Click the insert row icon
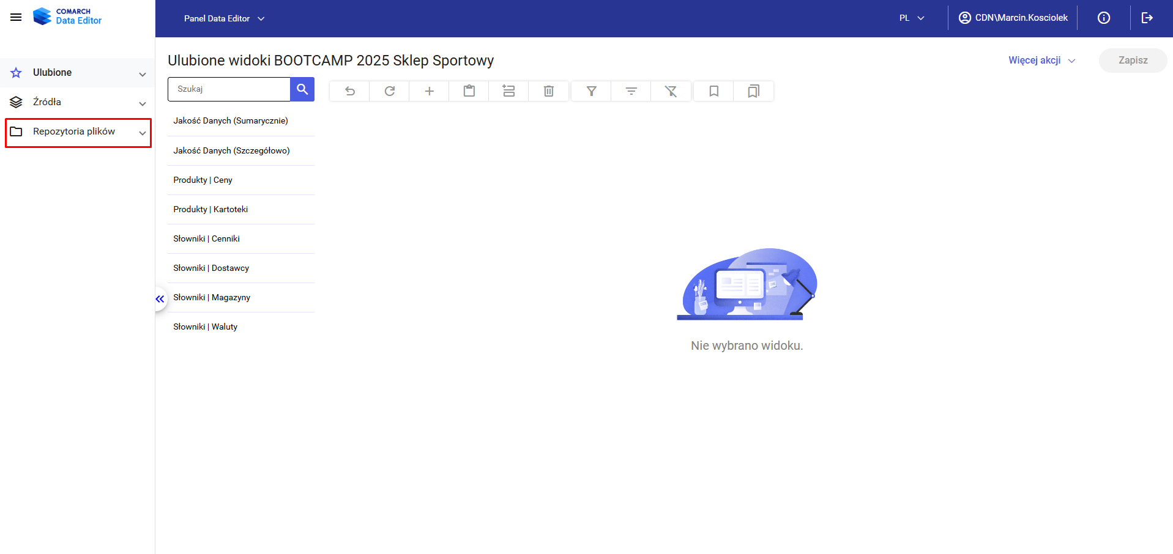Screen dimensions: 1173x554 tap(509, 91)
